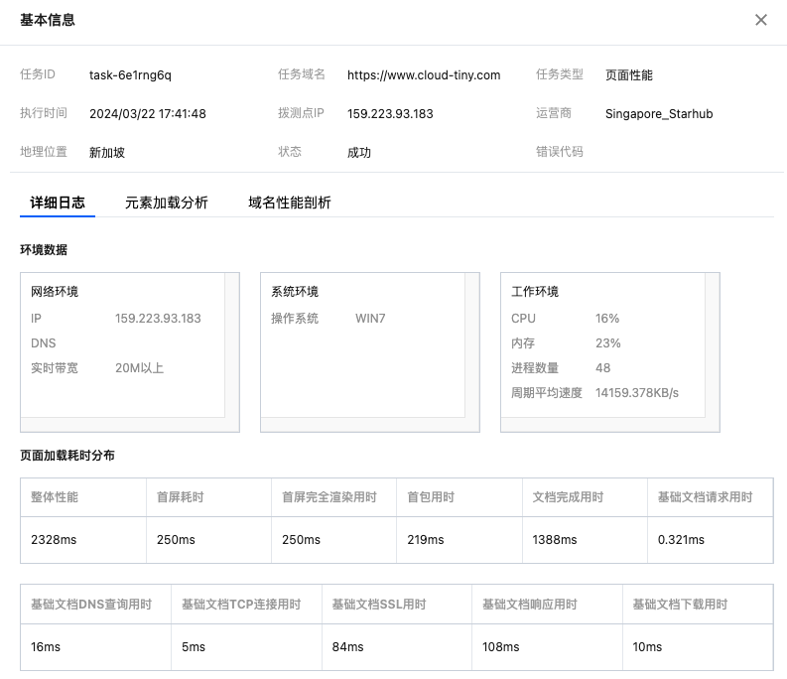Click the 首屏完全渲染用时 column header
The width and height of the screenshot is (787, 679).
329,497
